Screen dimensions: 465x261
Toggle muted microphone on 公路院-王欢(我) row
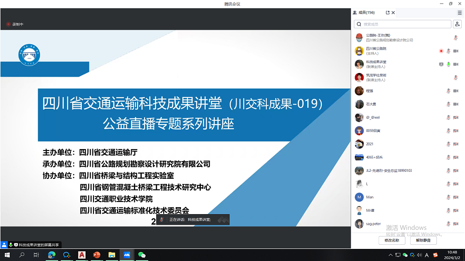[456, 38]
